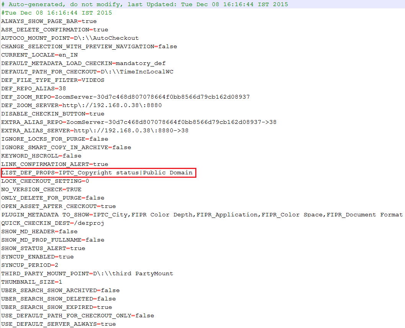Click UBER_SEARCH_SHOW_ARCHIVED=false line

coord(60,291)
